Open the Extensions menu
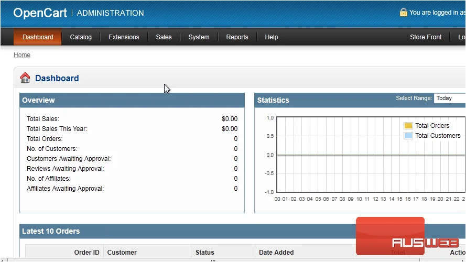The height and width of the screenshot is (262, 466). coord(124,37)
